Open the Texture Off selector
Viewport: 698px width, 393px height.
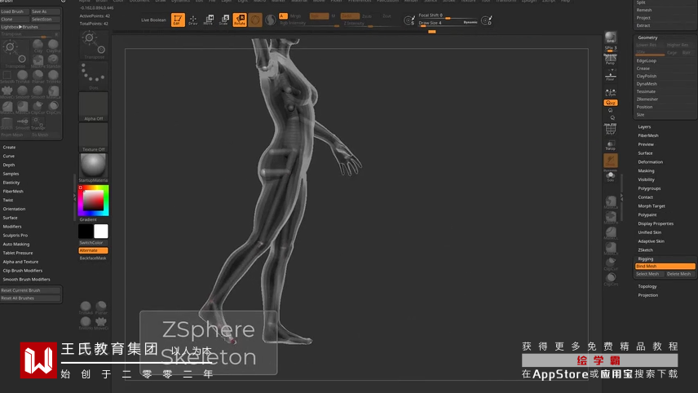click(x=94, y=137)
